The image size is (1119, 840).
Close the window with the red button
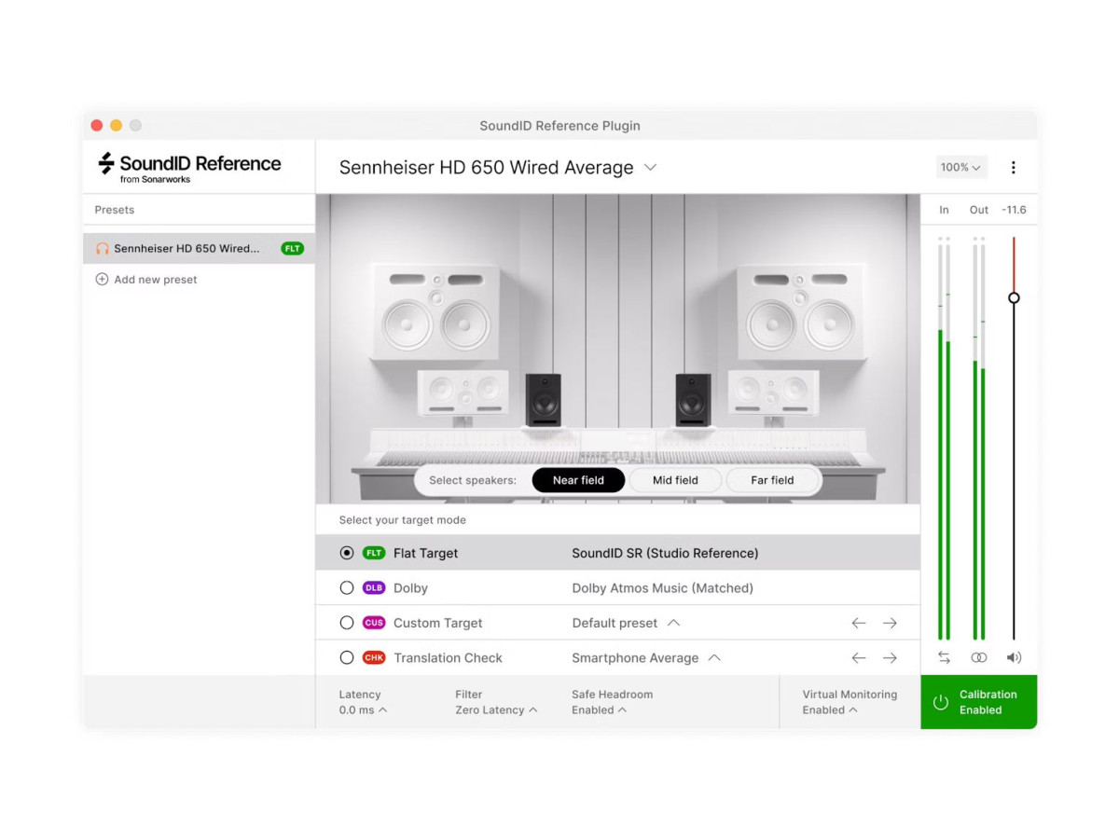click(96, 126)
